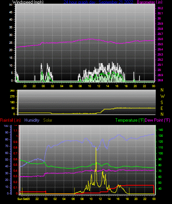Screen dimensions: 172x204
Task: Select the 28.9 barometer axis value
Action: click(x=160, y=75)
